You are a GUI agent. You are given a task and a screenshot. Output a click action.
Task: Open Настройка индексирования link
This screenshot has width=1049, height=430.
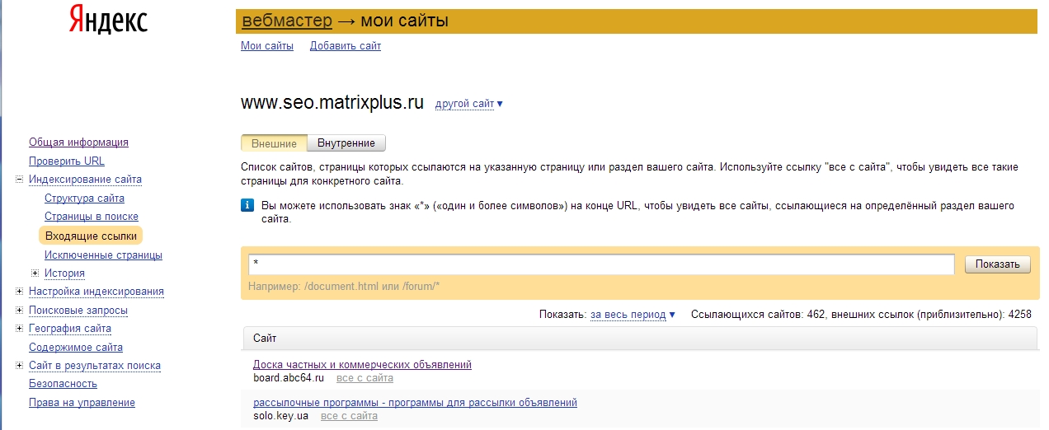[96, 292]
